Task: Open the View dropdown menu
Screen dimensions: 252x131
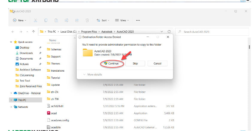Action: pos(122,20)
